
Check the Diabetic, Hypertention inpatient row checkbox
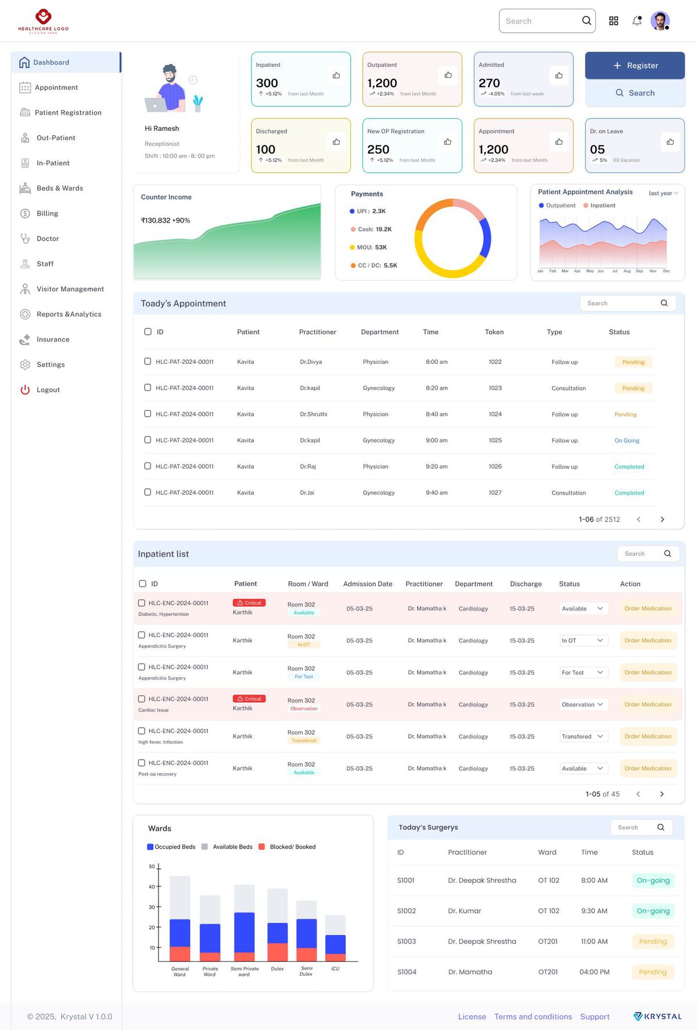(x=142, y=603)
